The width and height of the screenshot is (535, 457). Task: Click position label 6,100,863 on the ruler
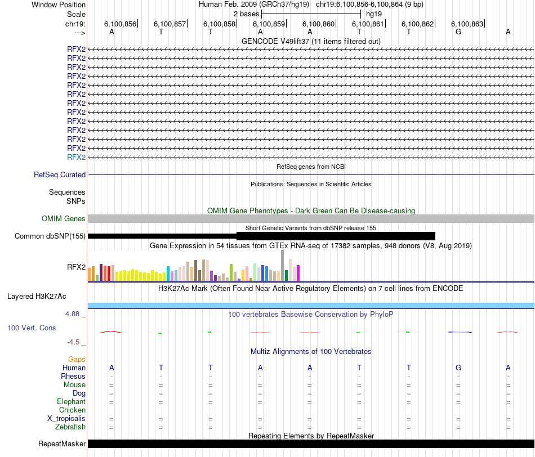pos(467,24)
